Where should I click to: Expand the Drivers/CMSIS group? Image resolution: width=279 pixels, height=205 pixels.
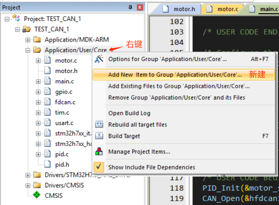point(28,185)
